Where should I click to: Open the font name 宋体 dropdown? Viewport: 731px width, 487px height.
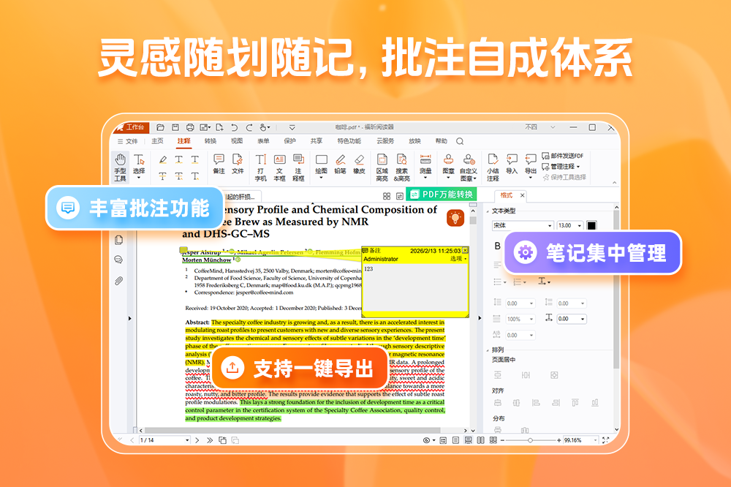point(522,226)
